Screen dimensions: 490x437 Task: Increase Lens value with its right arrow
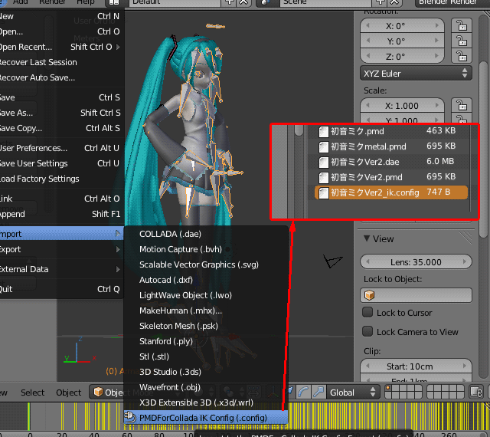[465, 261]
